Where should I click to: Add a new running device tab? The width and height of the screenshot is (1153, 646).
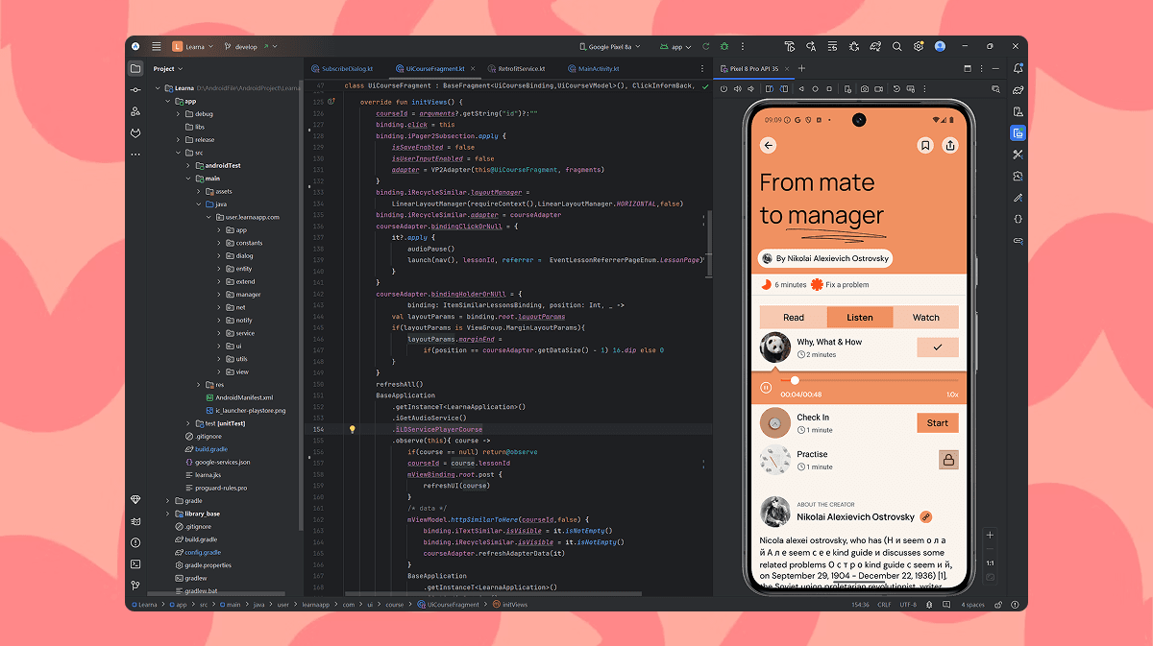[x=802, y=68]
